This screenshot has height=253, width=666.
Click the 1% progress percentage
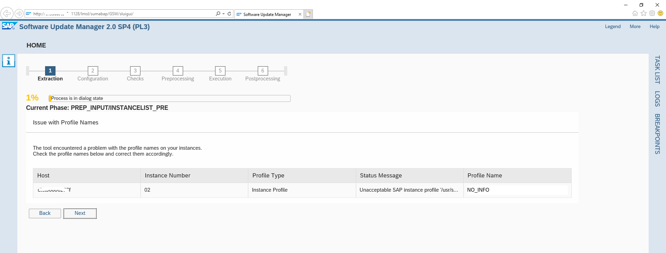pyautogui.click(x=32, y=98)
